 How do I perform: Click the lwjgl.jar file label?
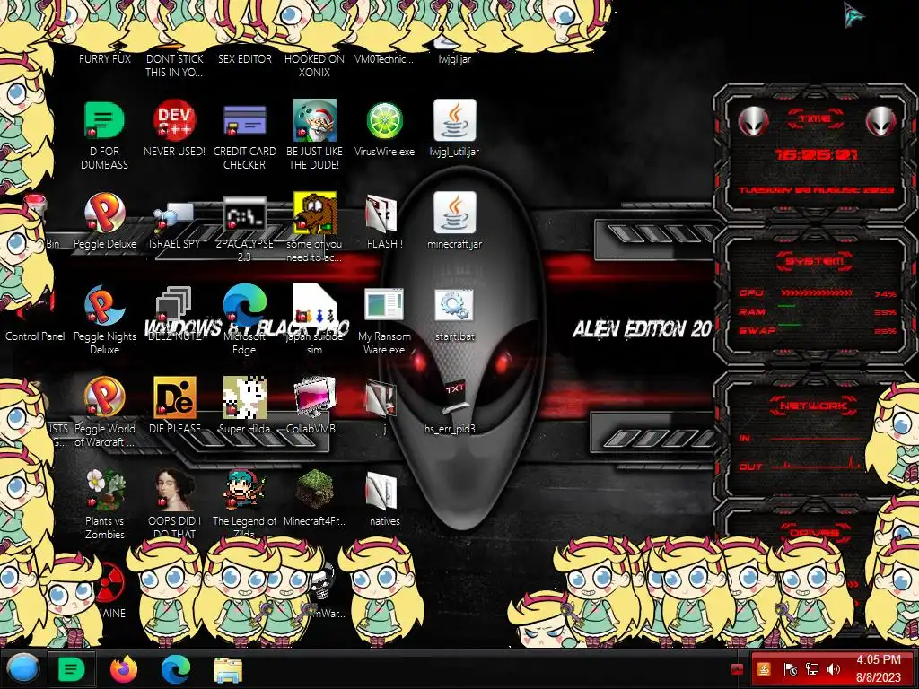pyautogui.click(x=455, y=59)
